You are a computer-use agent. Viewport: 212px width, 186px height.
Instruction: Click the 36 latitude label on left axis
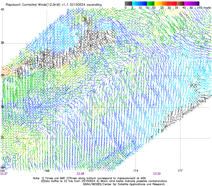click(x=2, y=75)
